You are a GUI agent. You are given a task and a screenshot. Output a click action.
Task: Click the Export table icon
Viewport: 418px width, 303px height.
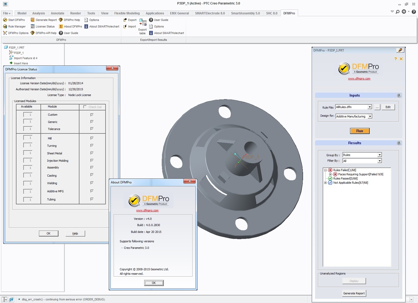click(x=143, y=23)
